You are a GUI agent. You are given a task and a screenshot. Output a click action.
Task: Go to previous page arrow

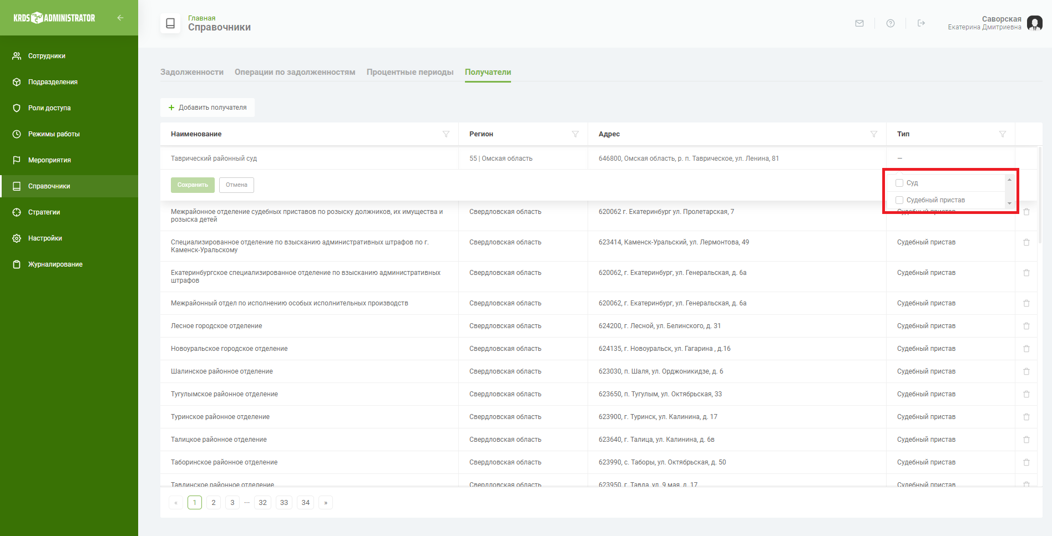176,503
